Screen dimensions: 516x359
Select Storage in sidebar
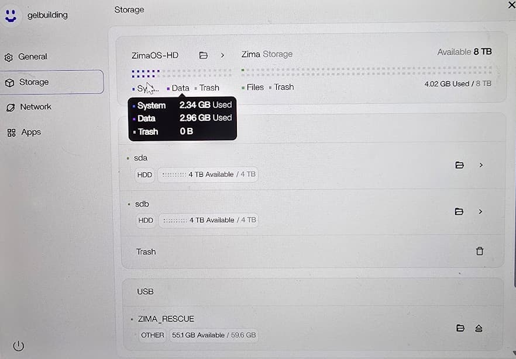click(x=51, y=82)
